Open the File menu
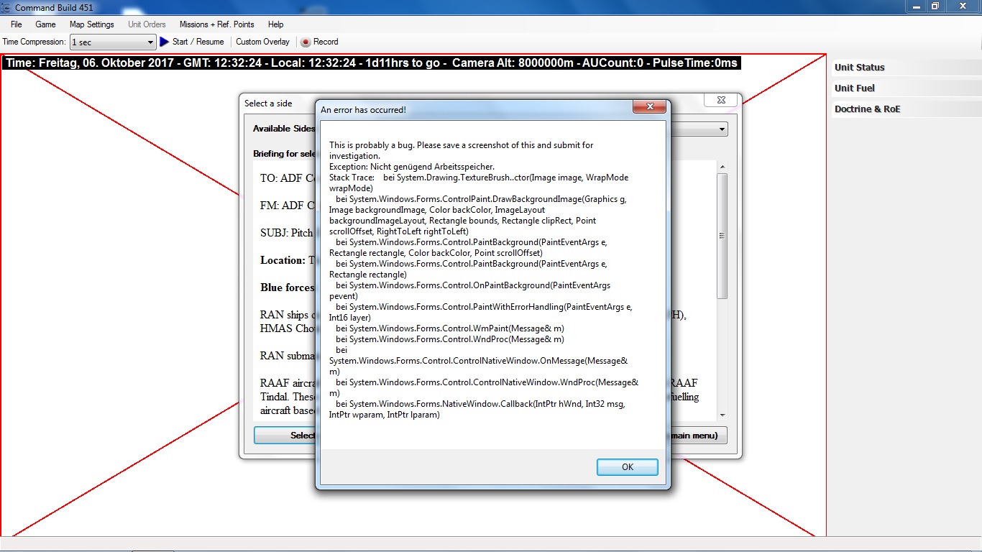The image size is (982, 552). [17, 24]
